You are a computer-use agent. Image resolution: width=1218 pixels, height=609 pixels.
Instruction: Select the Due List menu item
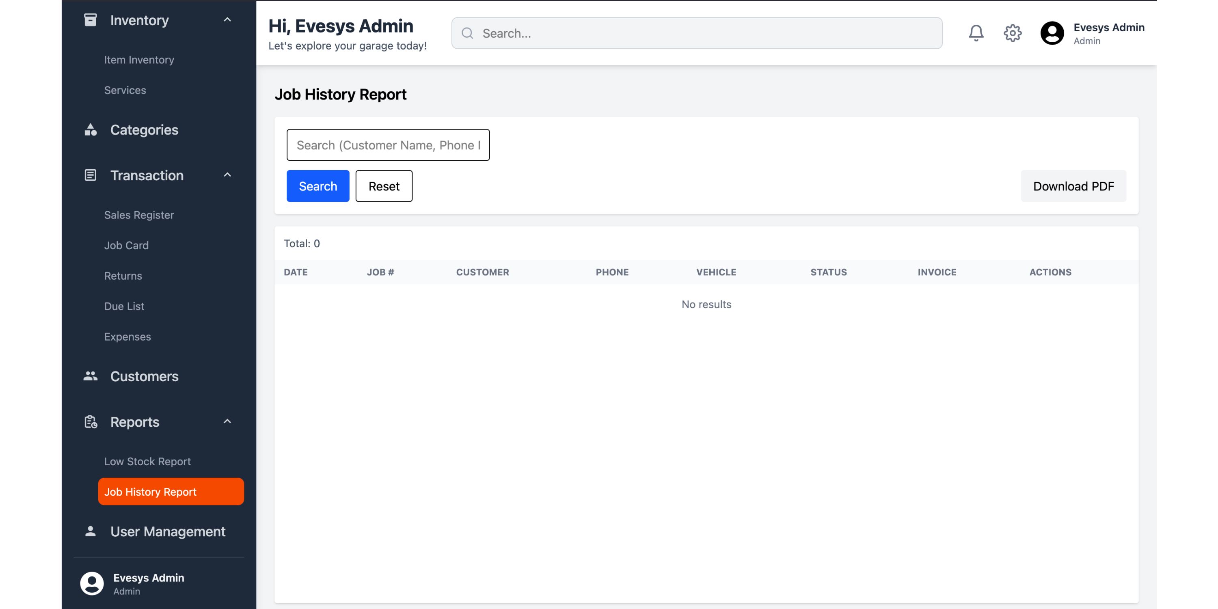[124, 307]
